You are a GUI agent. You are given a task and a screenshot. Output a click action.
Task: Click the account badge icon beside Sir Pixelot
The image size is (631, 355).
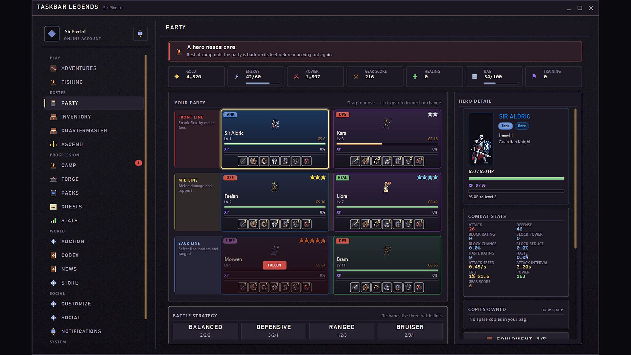tap(52, 34)
